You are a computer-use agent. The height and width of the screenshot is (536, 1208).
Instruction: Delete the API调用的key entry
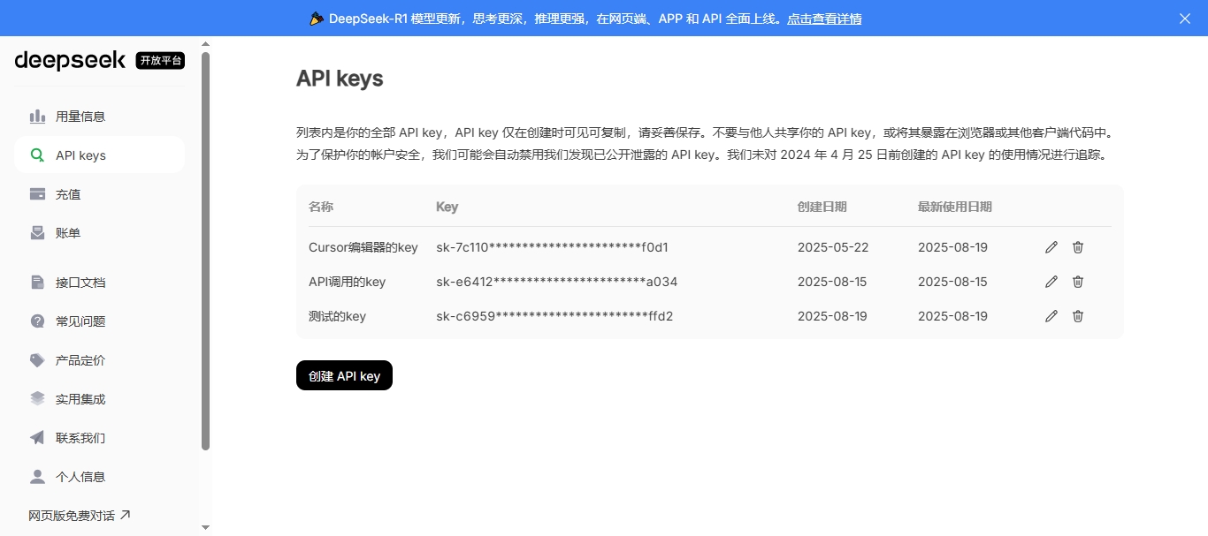pyautogui.click(x=1078, y=282)
